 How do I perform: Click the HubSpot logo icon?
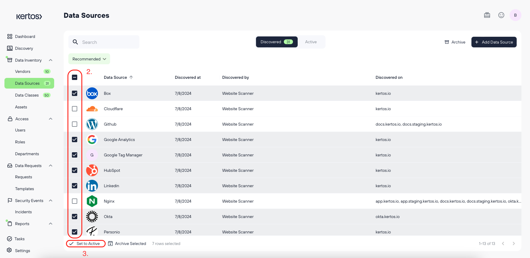pyautogui.click(x=92, y=170)
